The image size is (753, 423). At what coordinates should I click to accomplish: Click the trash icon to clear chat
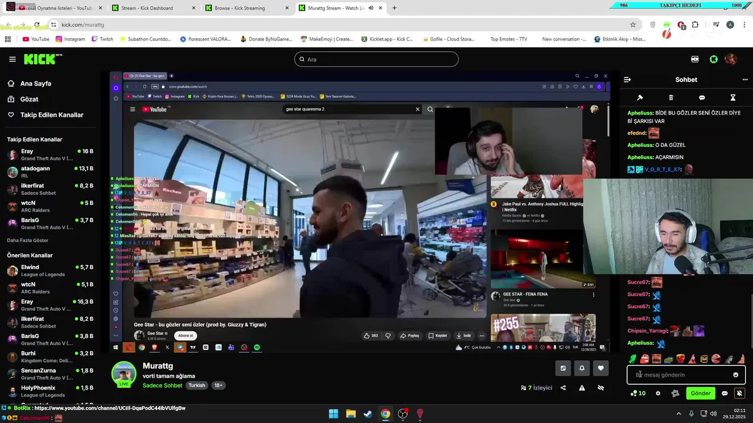(x=671, y=98)
